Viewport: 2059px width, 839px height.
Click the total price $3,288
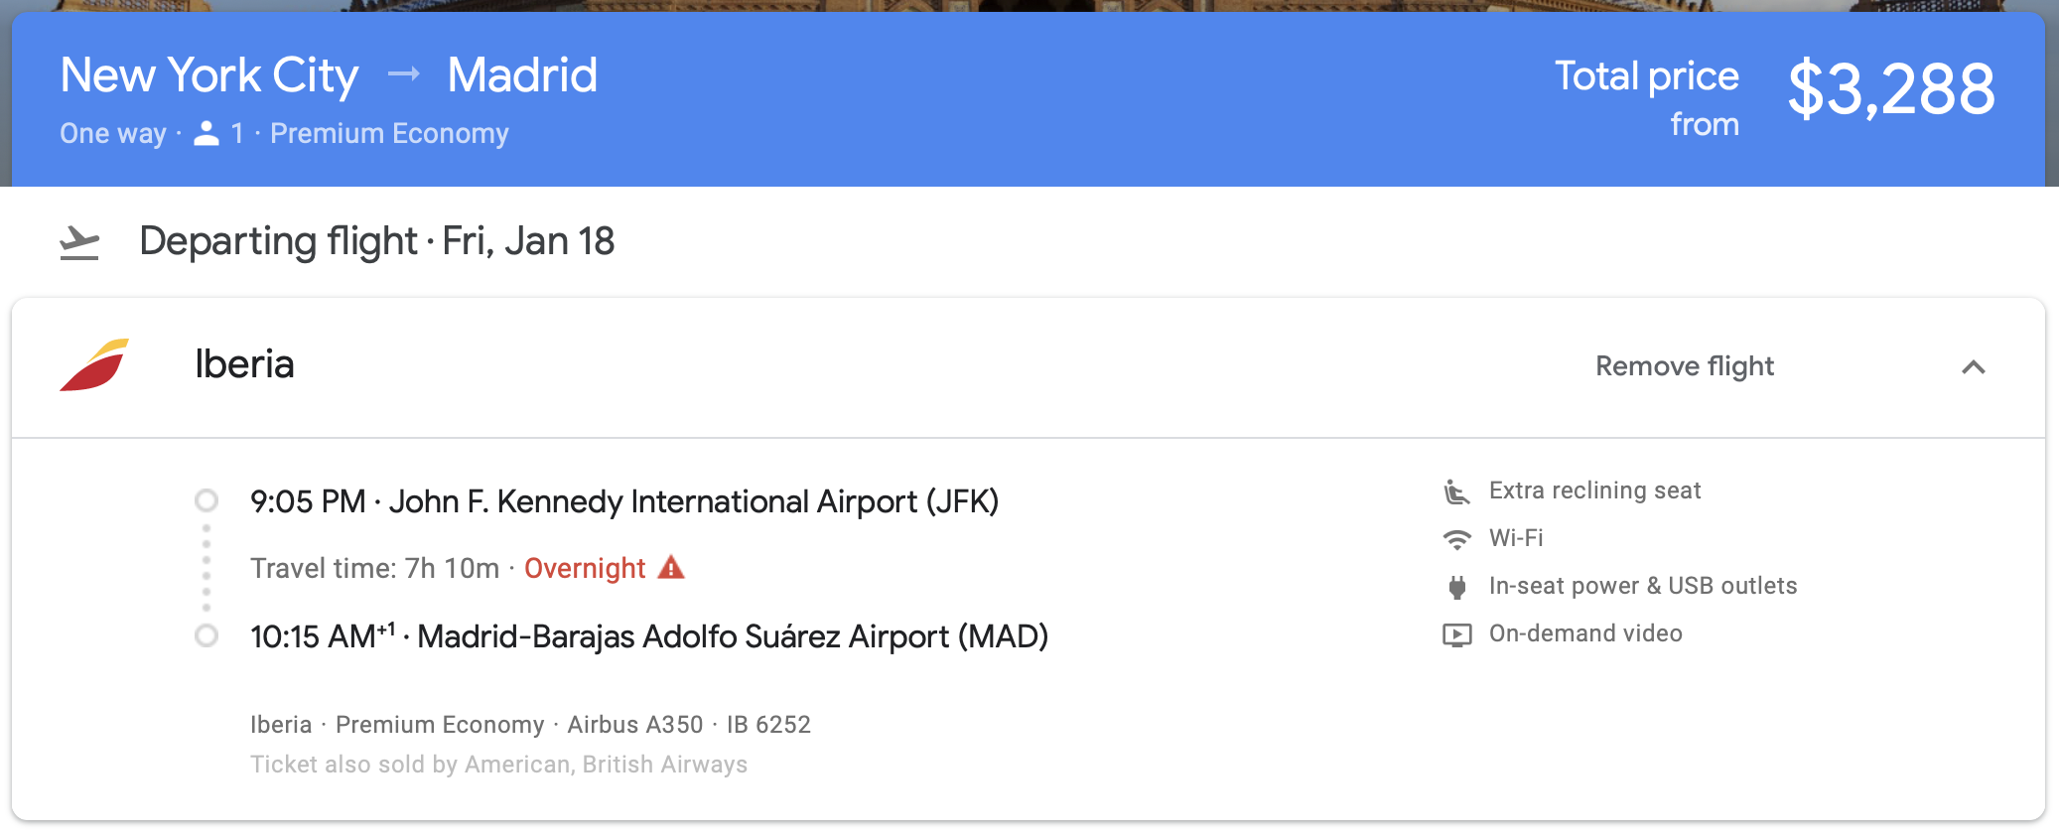click(x=1891, y=88)
